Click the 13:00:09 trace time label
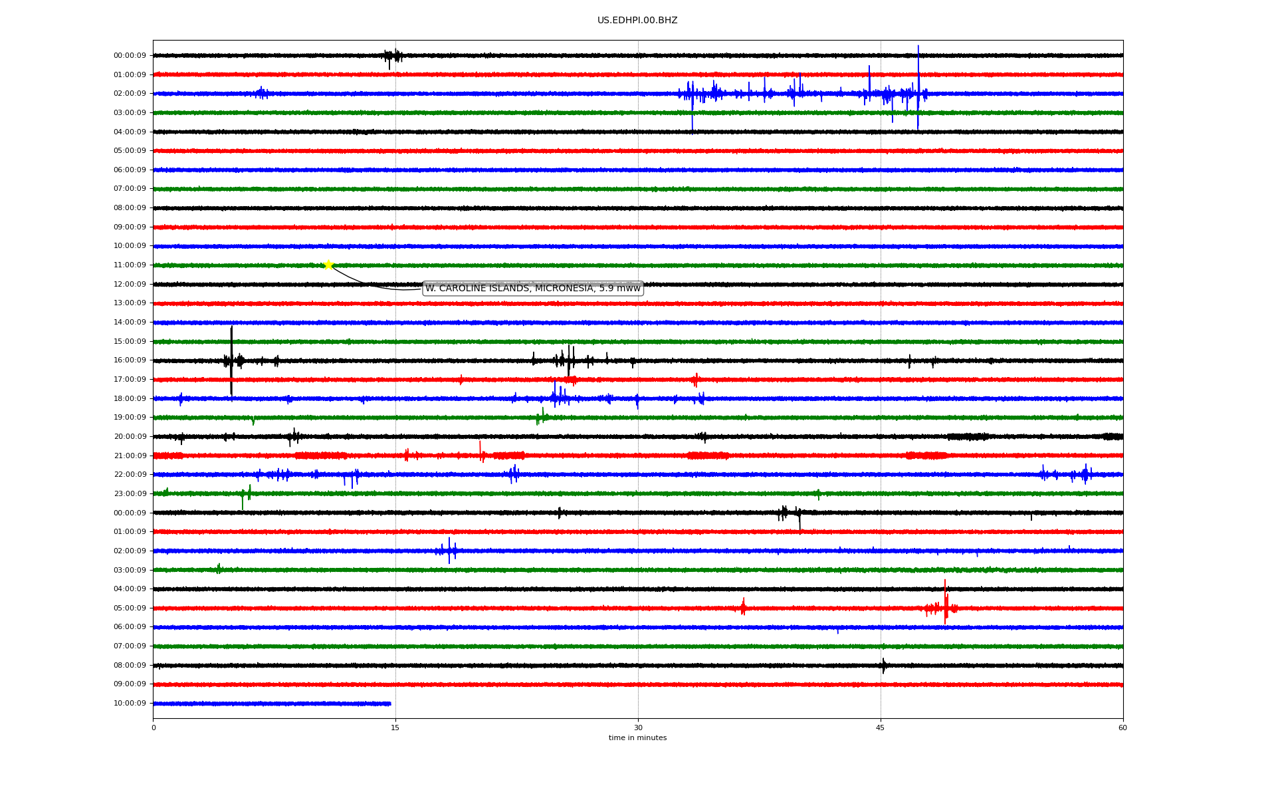1276x798 pixels. pos(130,303)
